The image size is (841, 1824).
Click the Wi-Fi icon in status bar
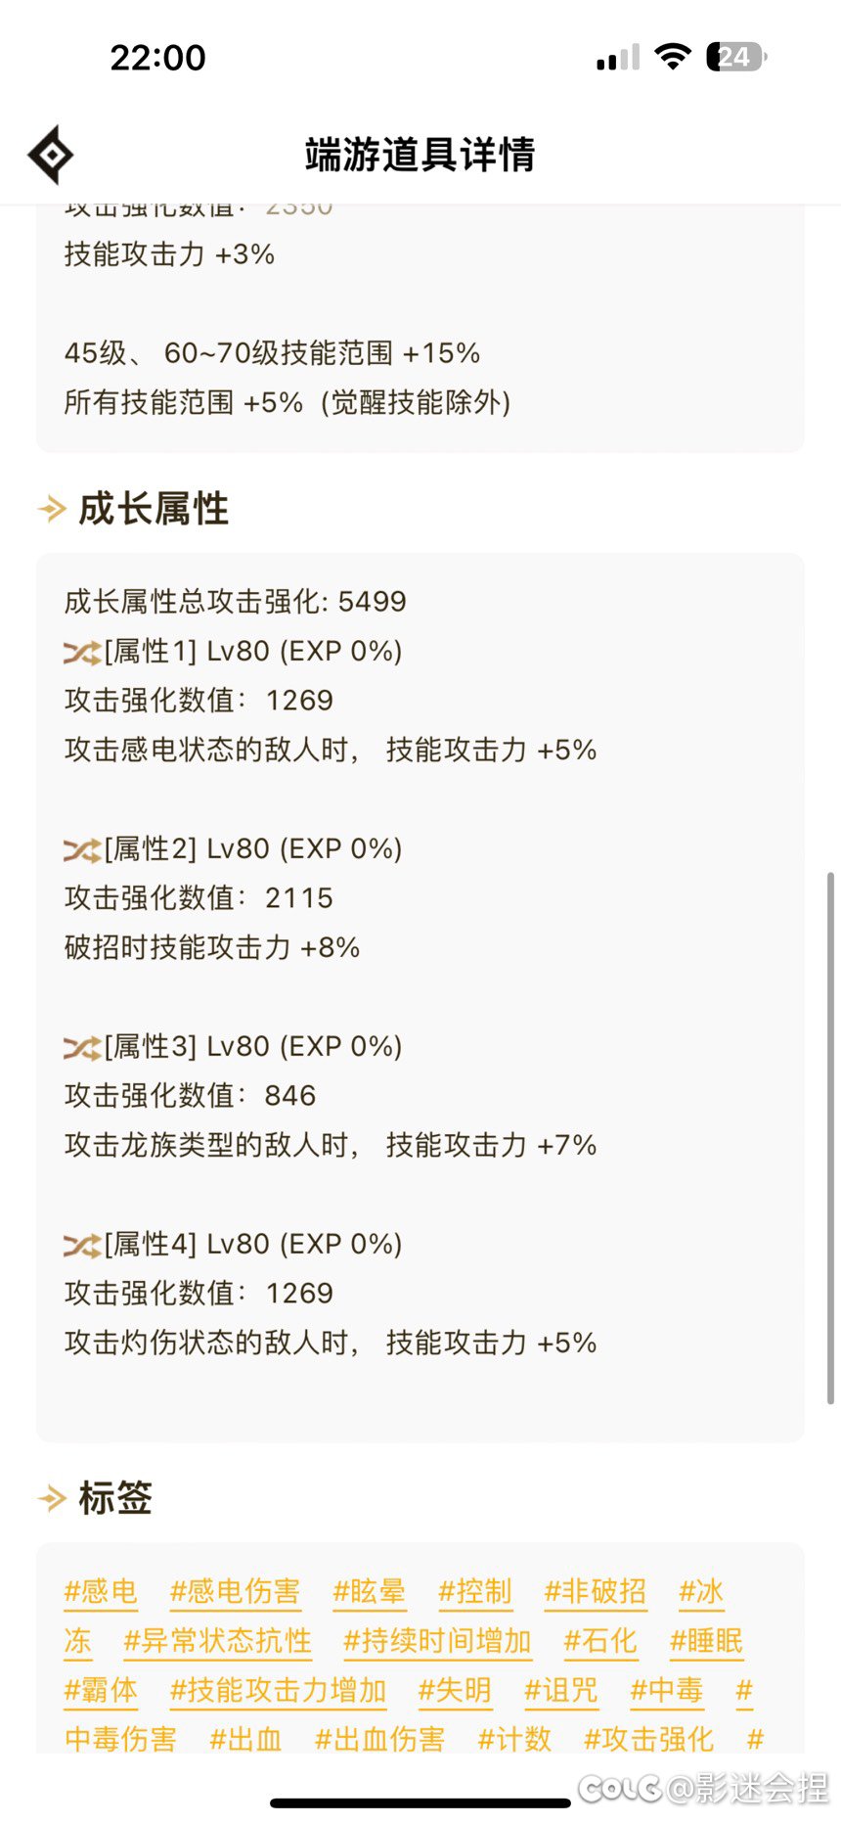coord(671,57)
